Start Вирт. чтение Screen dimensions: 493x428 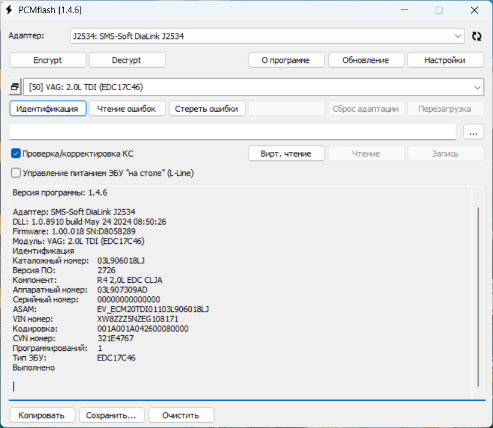click(x=286, y=154)
